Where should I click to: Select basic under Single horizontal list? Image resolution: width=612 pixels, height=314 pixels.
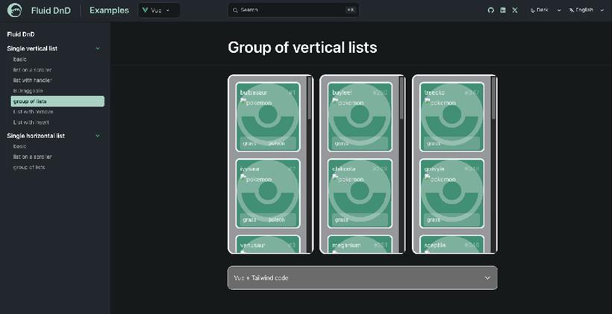coord(20,146)
